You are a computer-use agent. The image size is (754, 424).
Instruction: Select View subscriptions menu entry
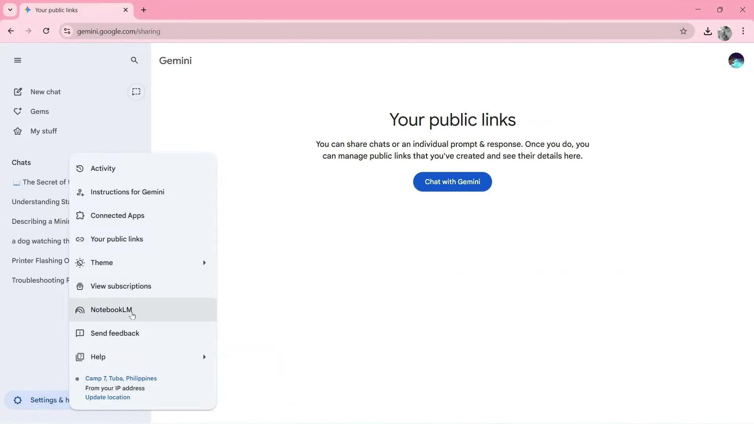(x=121, y=286)
